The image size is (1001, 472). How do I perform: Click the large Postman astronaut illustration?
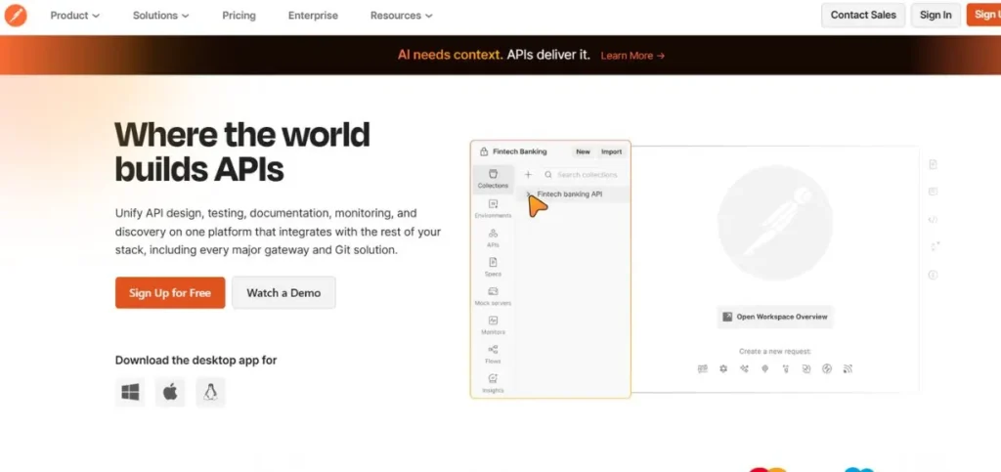point(775,223)
